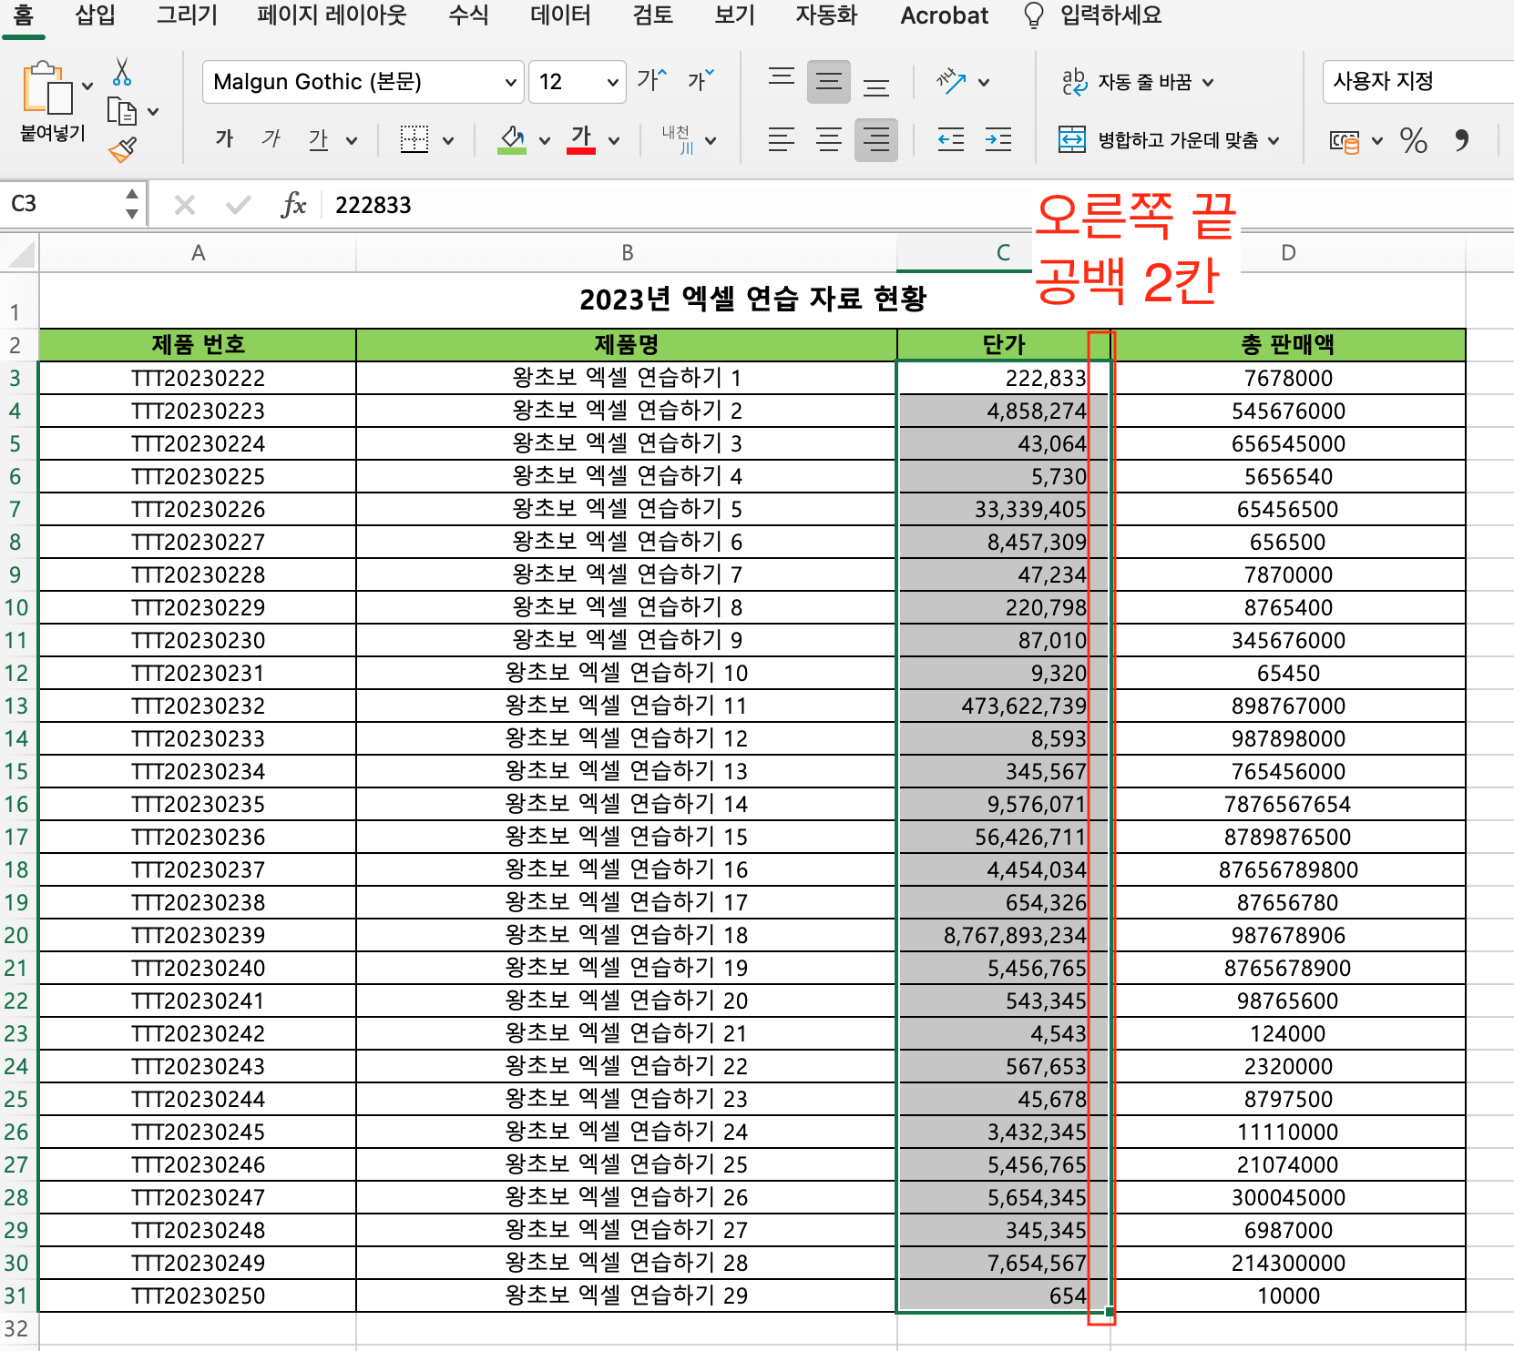This screenshot has width=1514, height=1351.
Task: Expand the copy options arrow
Action: coord(153,112)
